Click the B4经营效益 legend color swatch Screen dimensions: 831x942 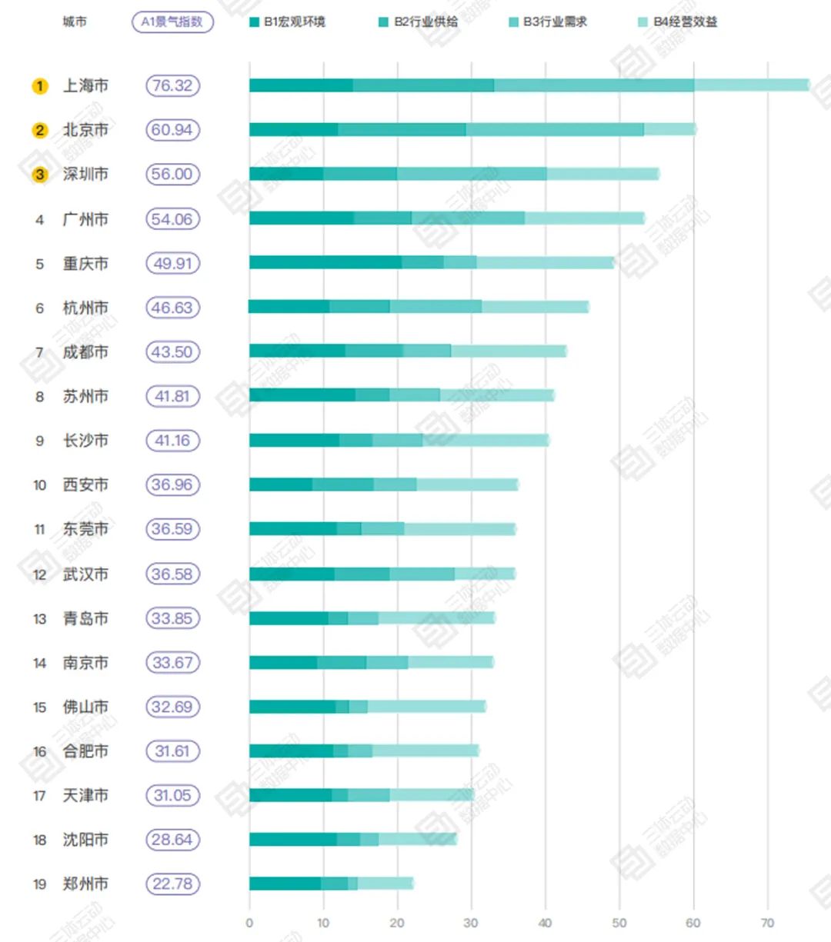point(642,22)
